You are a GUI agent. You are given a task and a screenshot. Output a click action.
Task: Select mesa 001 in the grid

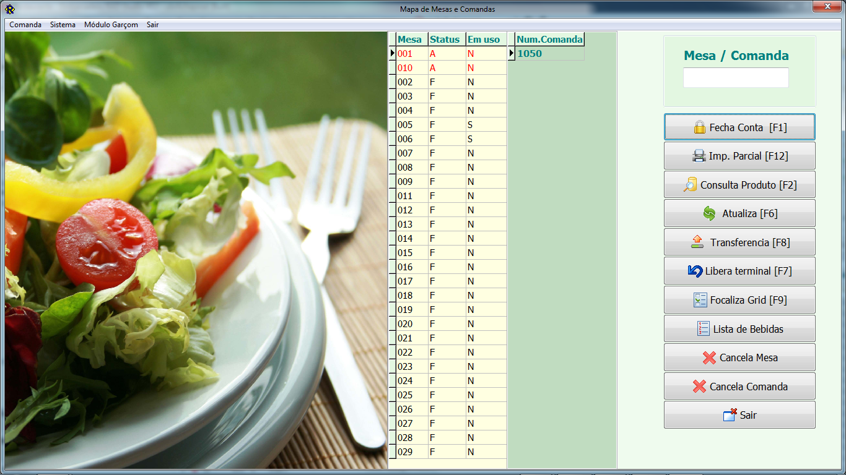pyautogui.click(x=412, y=54)
